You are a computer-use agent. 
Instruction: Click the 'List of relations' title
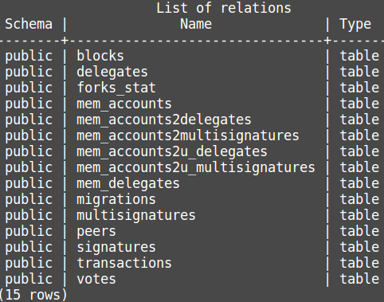(224, 8)
